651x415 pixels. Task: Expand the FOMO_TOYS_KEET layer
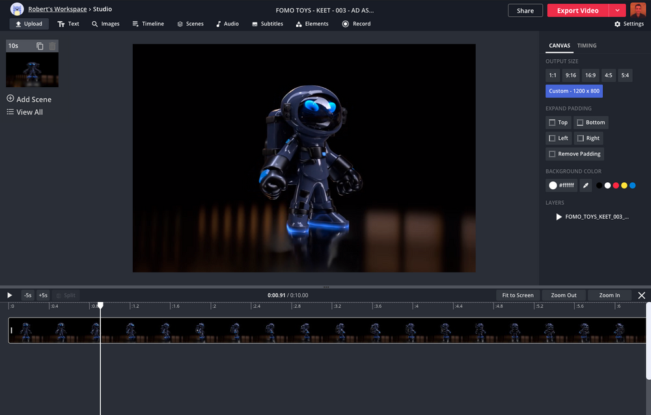coord(559,217)
